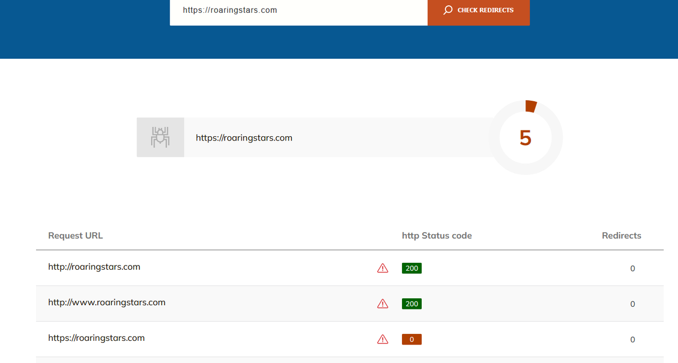Click the 200 status badge for http://www.roaringstars.com
This screenshot has height=363, width=678.
click(412, 304)
